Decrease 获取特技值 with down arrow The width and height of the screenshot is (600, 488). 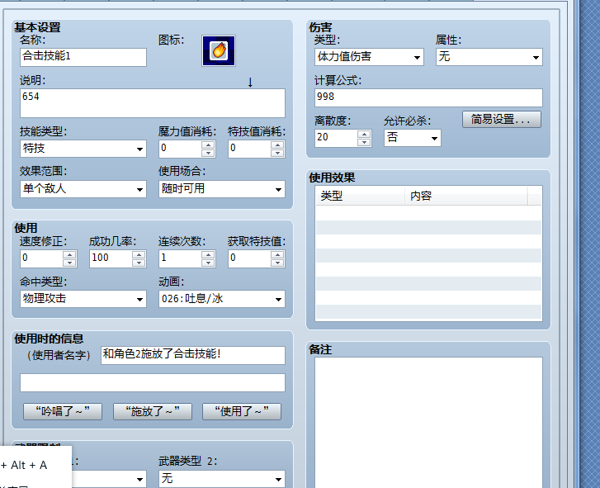(277, 263)
